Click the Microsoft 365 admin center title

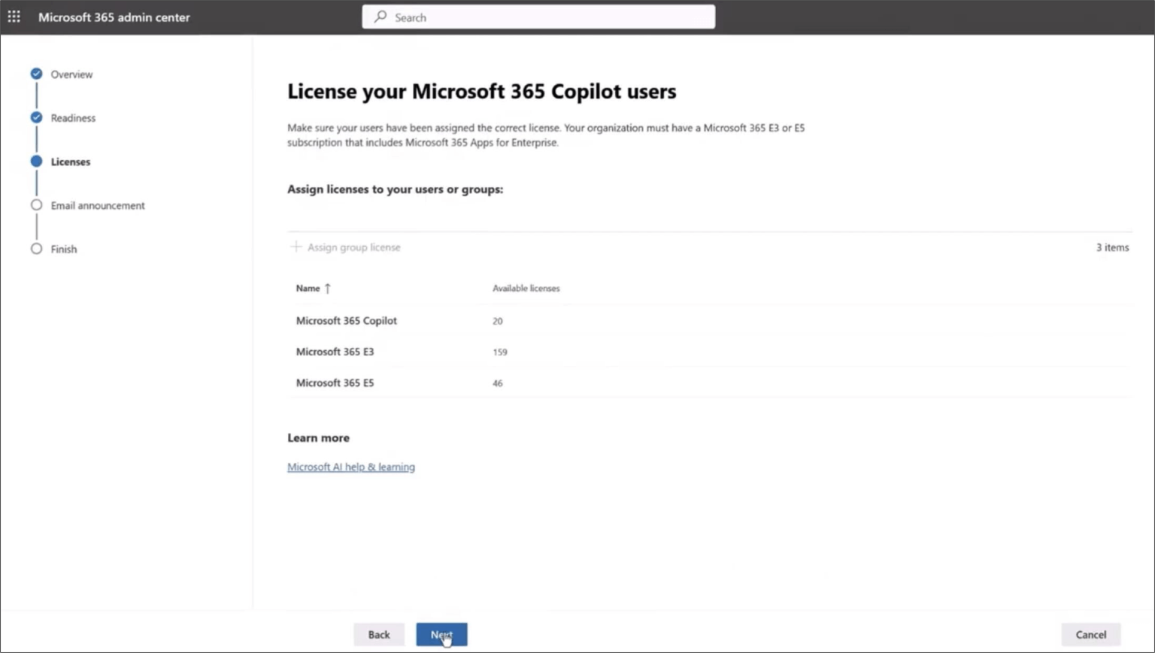(114, 17)
